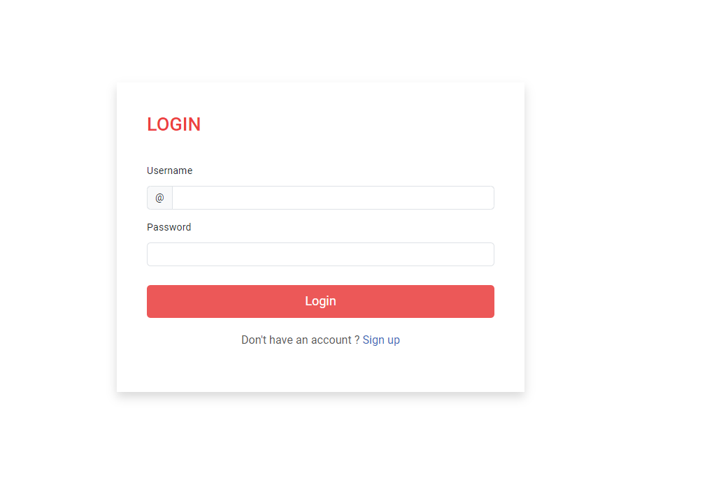Screen dimensions: 707x487
Task: Click the red LOGIN heading
Action: (x=173, y=124)
